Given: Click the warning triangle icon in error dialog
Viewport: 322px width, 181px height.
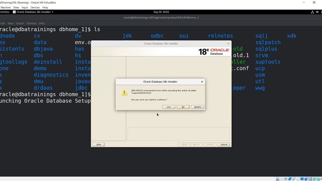Looking at the screenshot, I should 124,93.
